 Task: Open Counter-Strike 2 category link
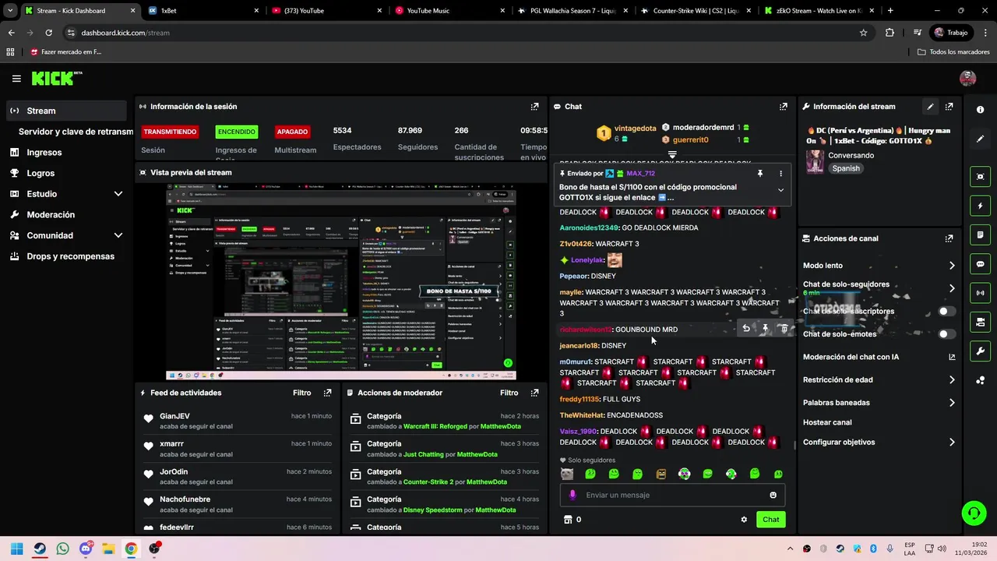click(428, 482)
